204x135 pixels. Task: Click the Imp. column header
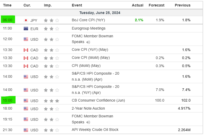[x=48, y=5]
